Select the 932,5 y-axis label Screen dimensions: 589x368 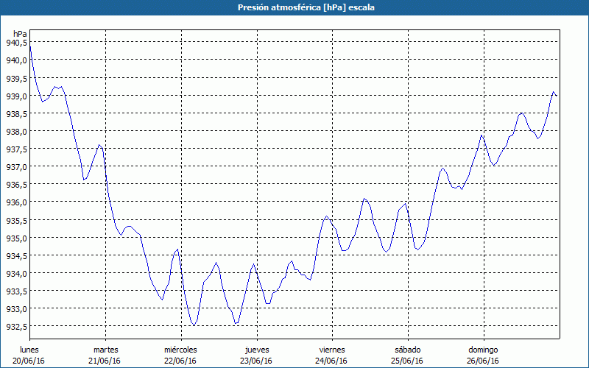[x=16, y=327]
